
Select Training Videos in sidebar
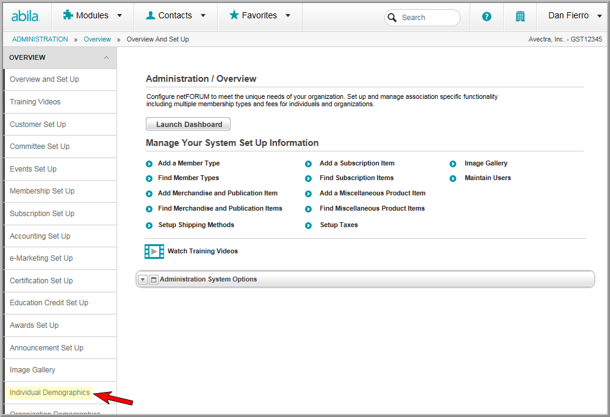point(60,102)
